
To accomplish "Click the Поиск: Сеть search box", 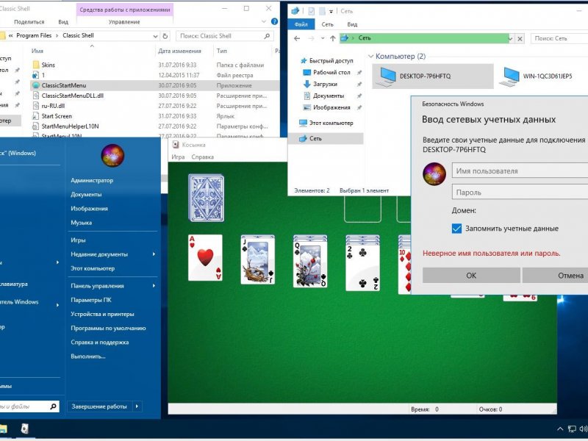I will coord(559,38).
